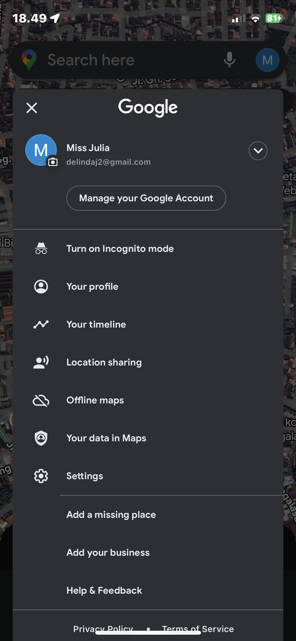Expand the account switcher chevron

(x=258, y=151)
